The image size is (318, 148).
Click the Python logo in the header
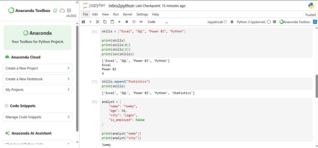point(311,6)
